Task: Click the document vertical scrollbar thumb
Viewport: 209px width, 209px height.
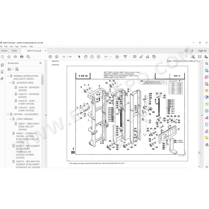Action: [x=199, y=153]
